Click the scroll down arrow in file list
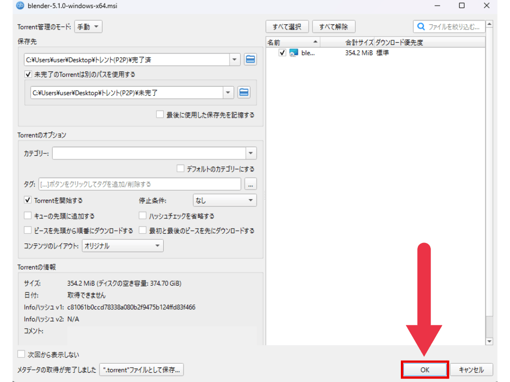This screenshot has height=382, width=510. pyautogui.click(x=490, y=341)
